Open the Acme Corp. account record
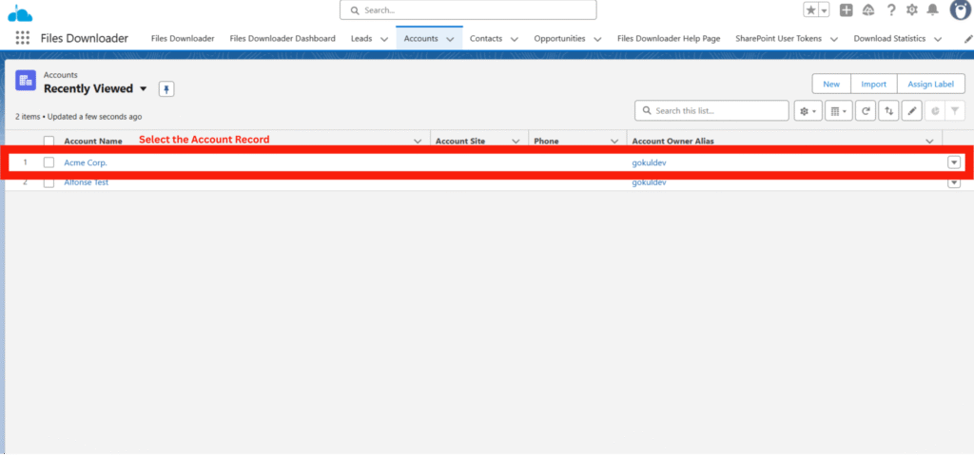 coord(86,162)
